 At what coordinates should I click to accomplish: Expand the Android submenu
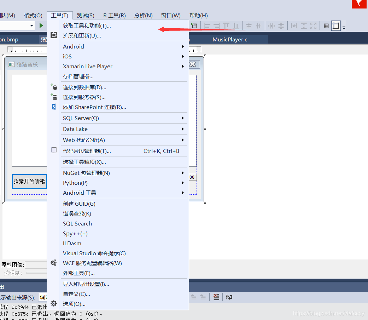click(183, 46)
